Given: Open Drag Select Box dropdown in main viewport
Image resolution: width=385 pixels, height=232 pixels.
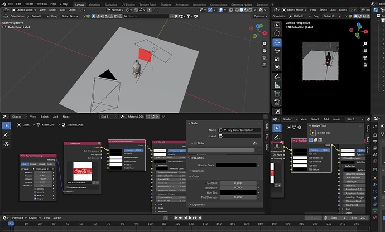Looking at the screenshot, I should point(70,16).
